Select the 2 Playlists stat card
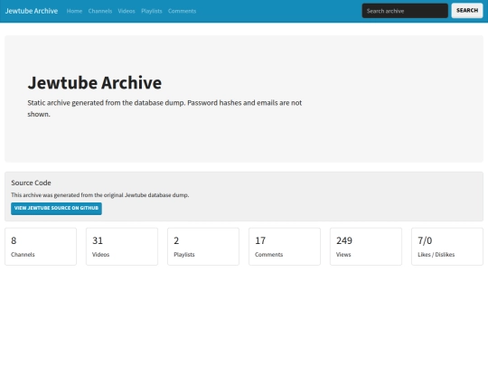 (x=203, y=247)
